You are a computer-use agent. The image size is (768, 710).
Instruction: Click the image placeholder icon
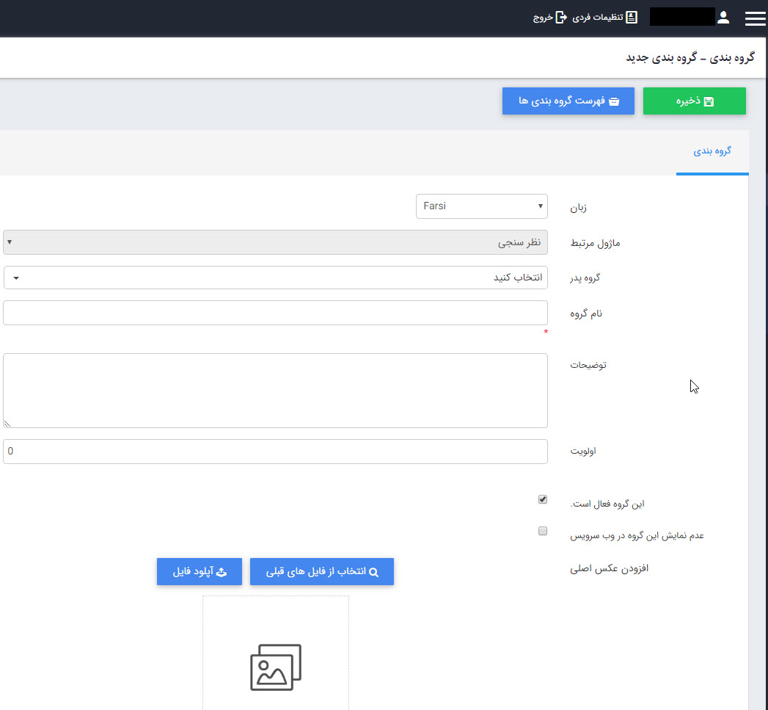pyautogui.click(x=276, y=667)
